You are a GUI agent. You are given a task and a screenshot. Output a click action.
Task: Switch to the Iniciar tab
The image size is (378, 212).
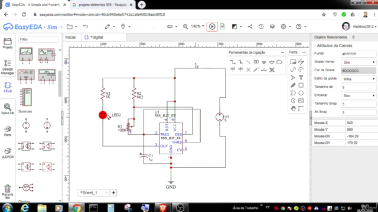pyautogui.click(x=71, y=37)
